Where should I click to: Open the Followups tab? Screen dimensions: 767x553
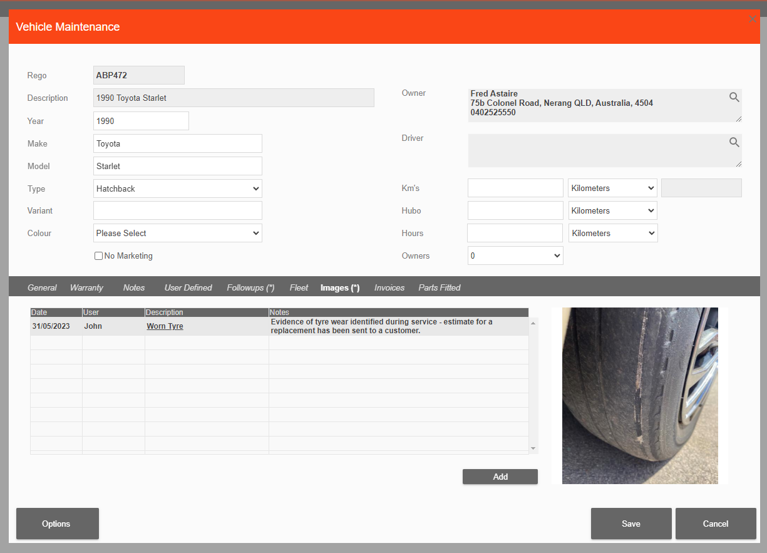pyautogui.click(x=250, y=287)
